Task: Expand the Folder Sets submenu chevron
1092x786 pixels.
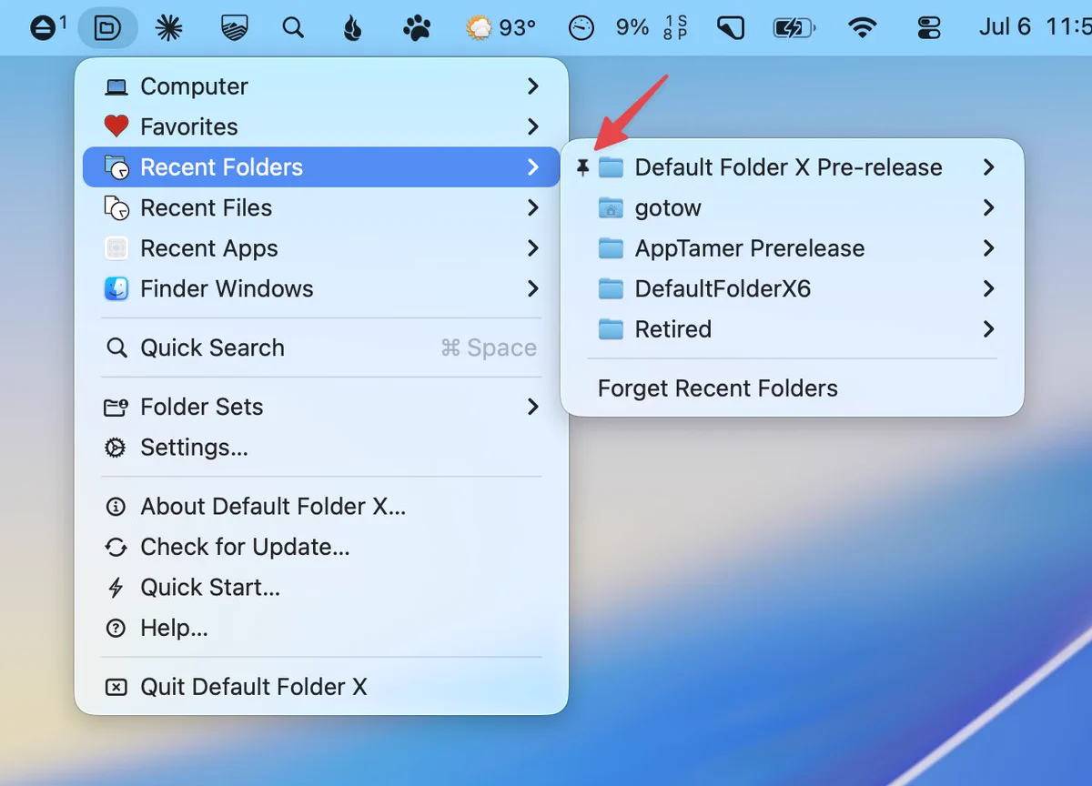Action: (533, 407)
